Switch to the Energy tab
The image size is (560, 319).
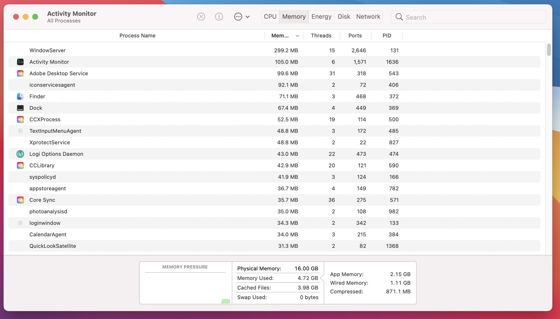(x=321, y=17)
